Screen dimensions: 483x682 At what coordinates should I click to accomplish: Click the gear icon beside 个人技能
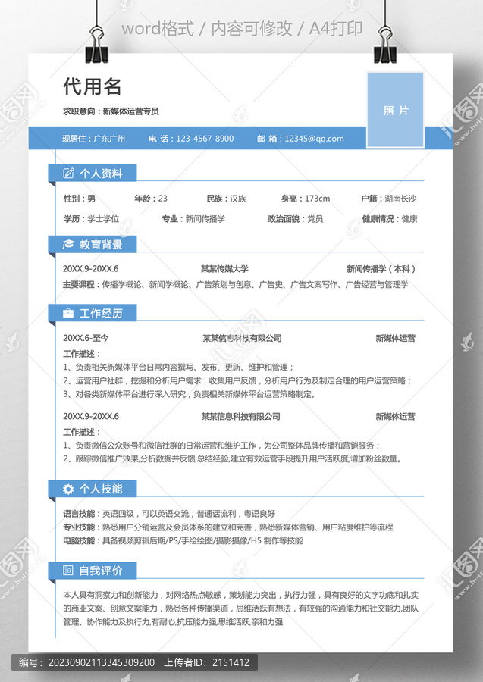click(x=68, y=489)
